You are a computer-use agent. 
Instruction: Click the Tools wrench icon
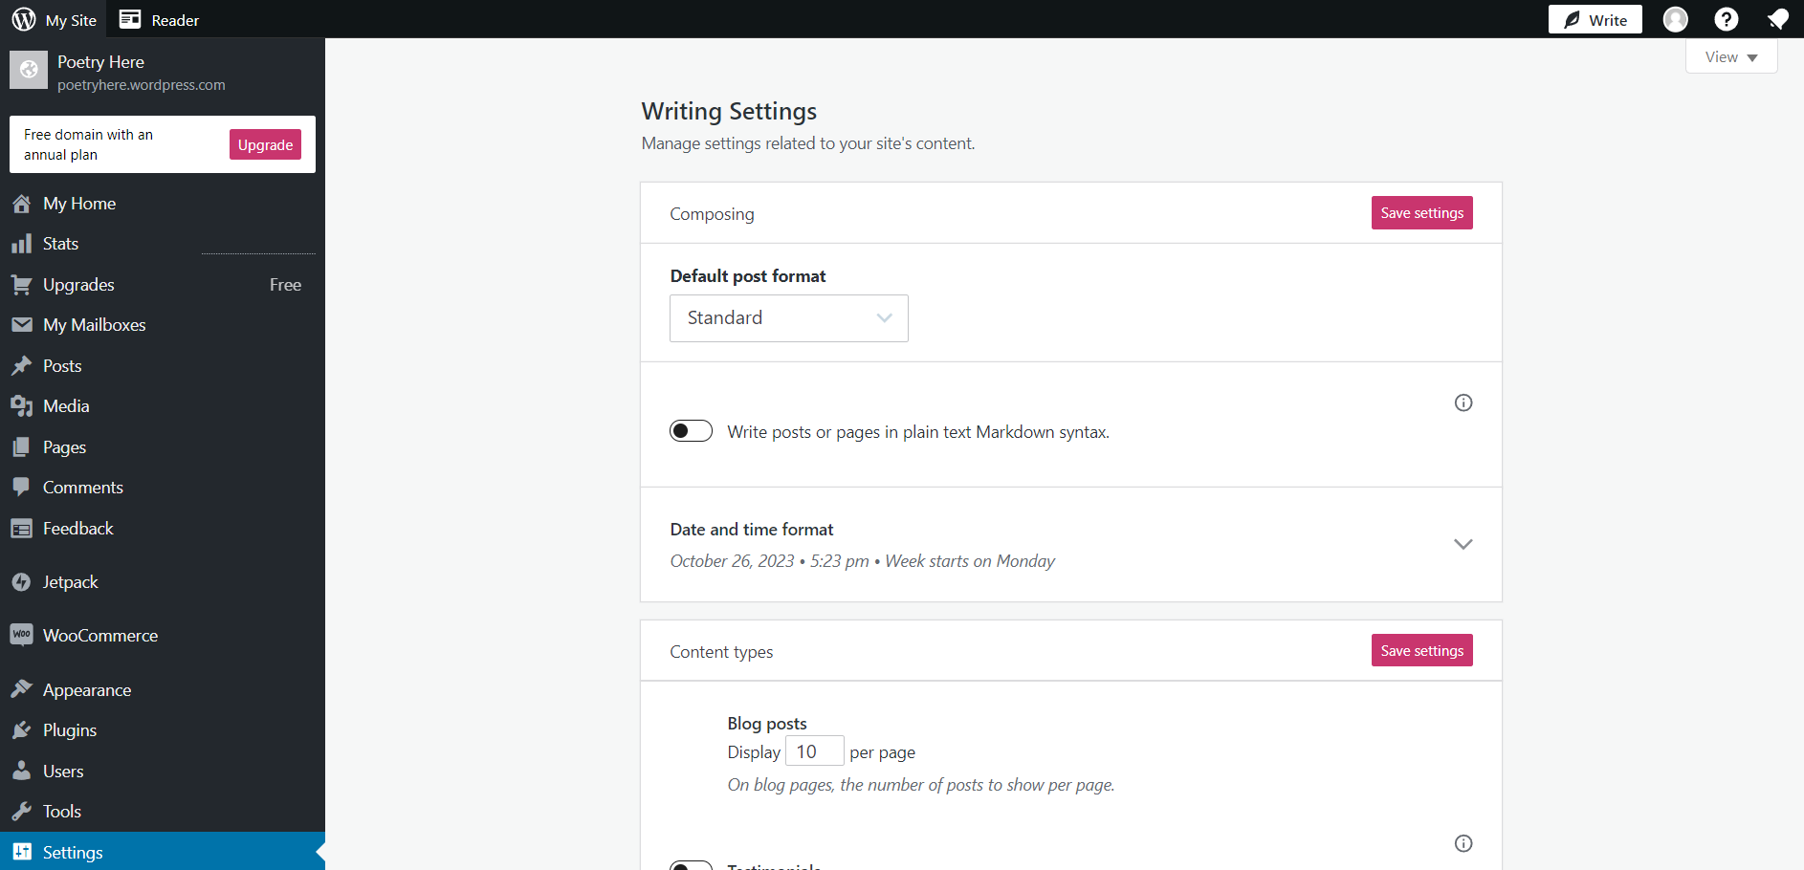[x=22, y=812]
